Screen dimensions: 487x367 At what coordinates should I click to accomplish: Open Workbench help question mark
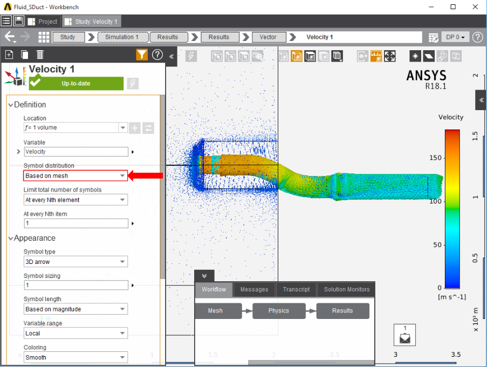tap(478, 37)
